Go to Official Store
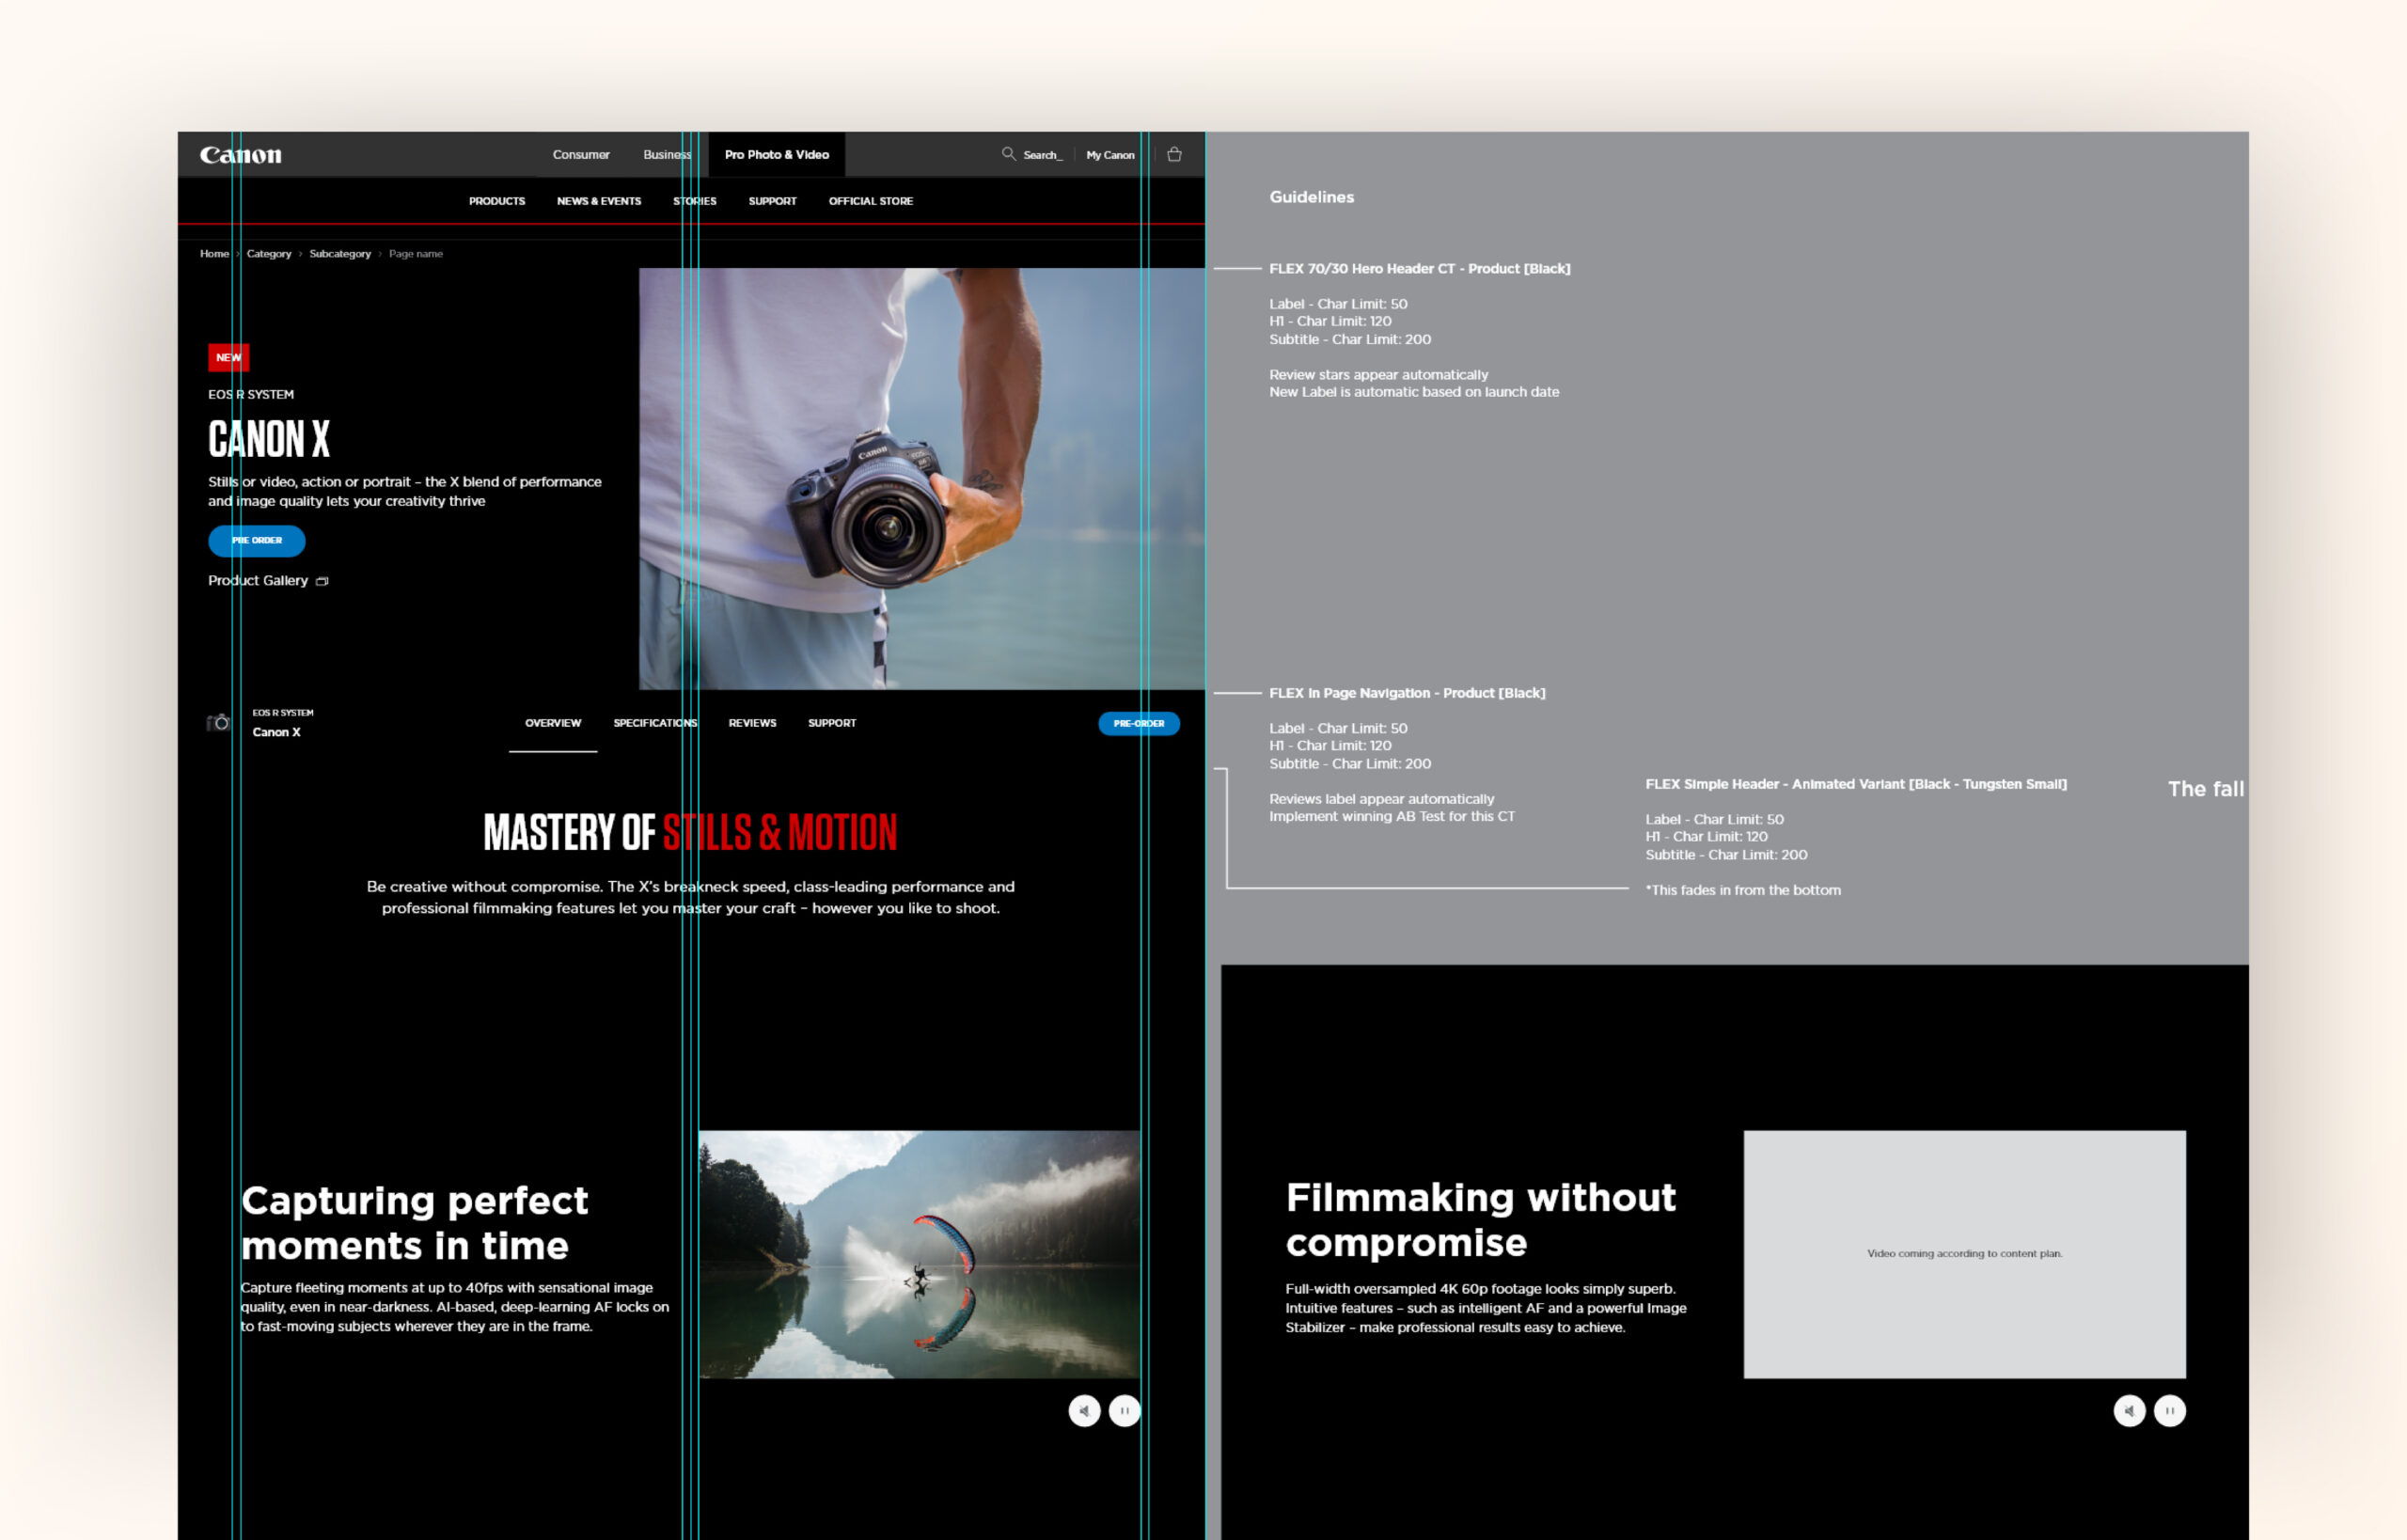 tap(870, 201)
